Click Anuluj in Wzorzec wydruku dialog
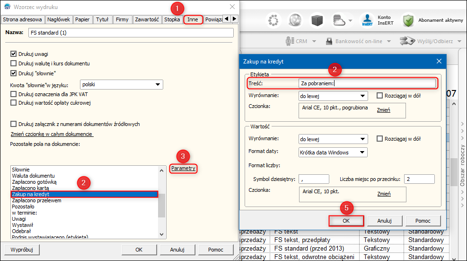This screenshot has width=467, height=261. pos(177,250)
